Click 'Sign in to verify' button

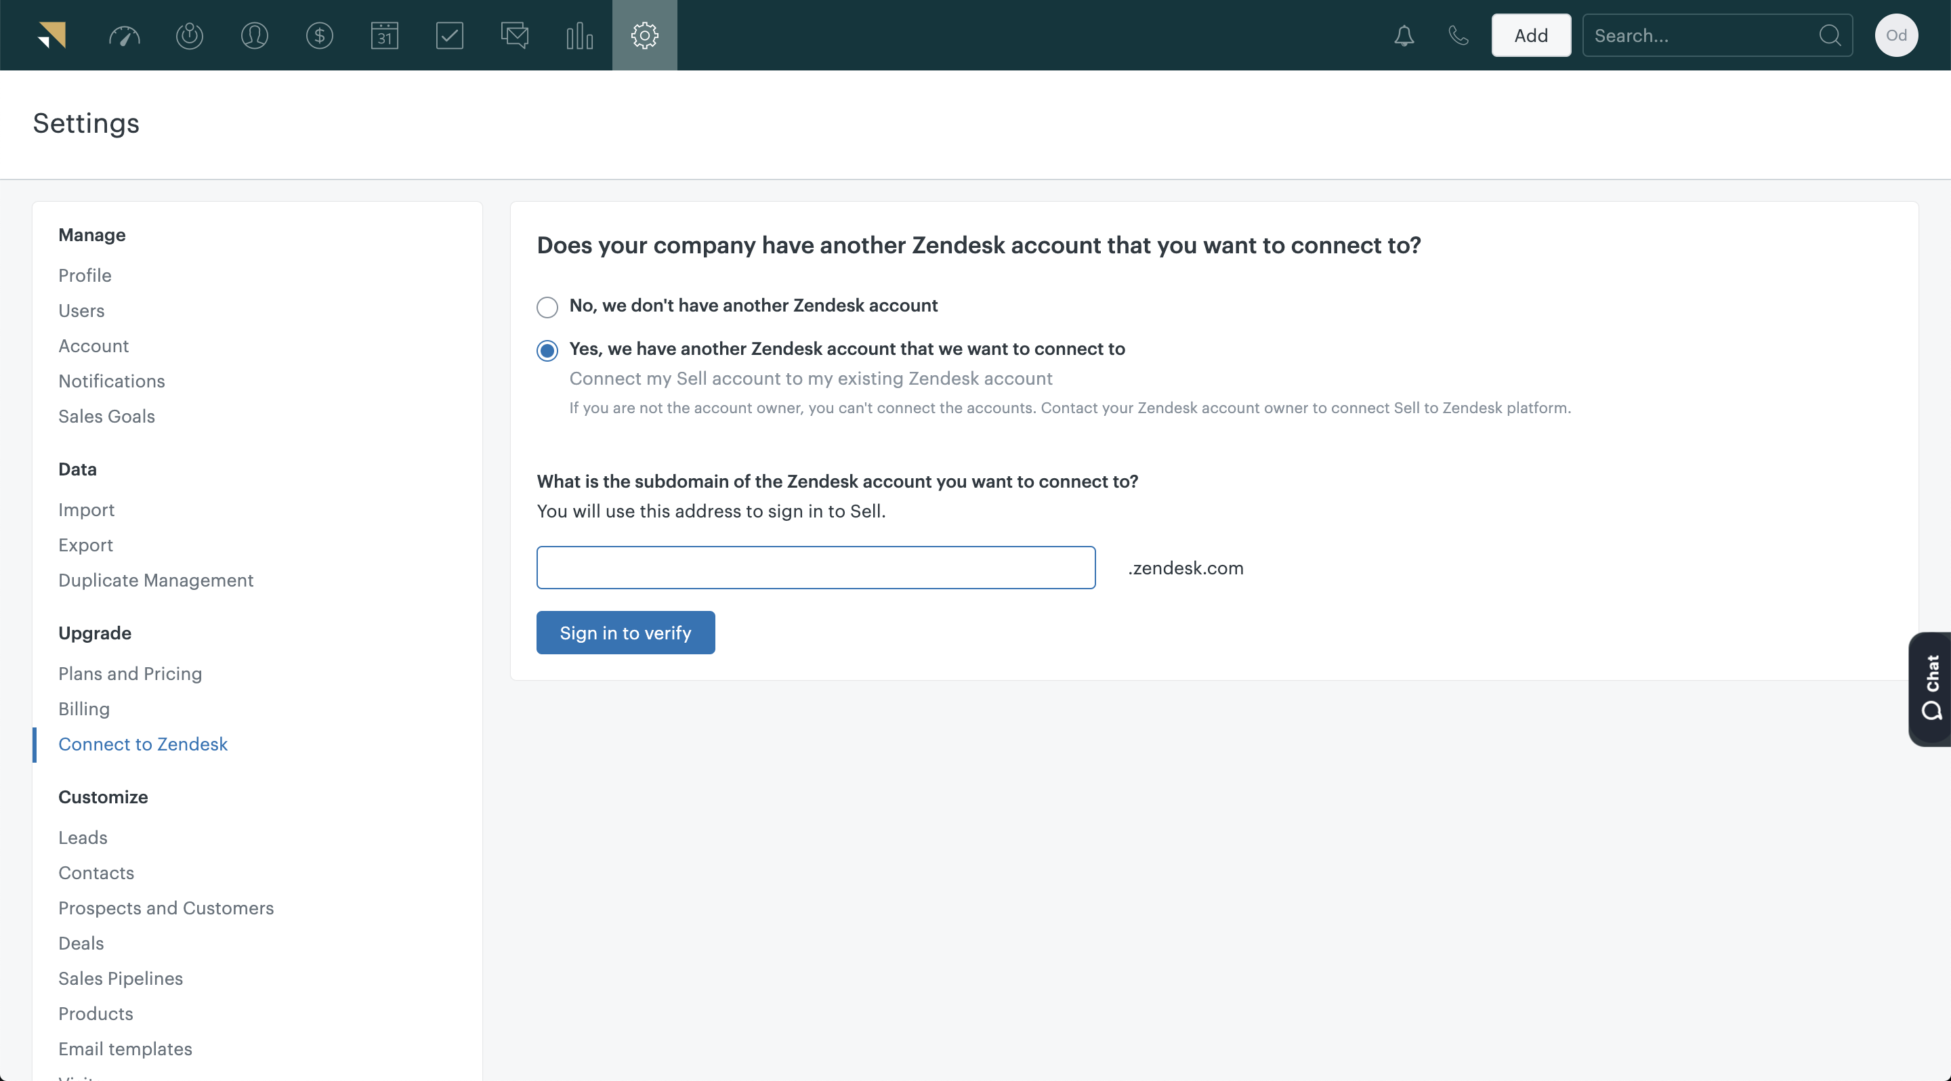(625, 633)
